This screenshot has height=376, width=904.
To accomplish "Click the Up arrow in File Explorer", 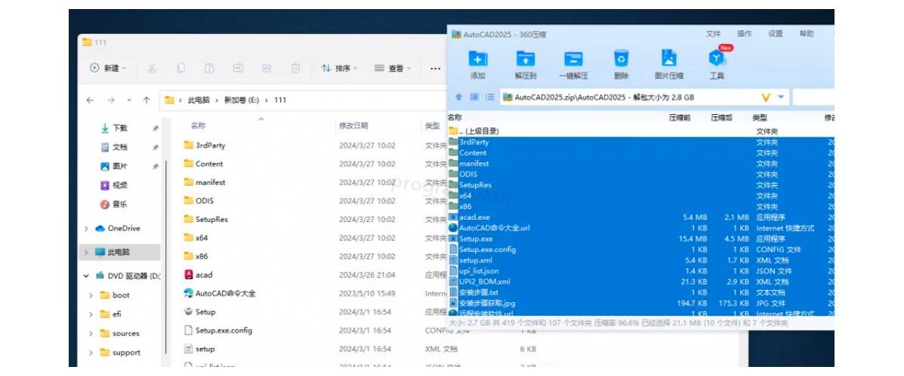I will [147, 100].
